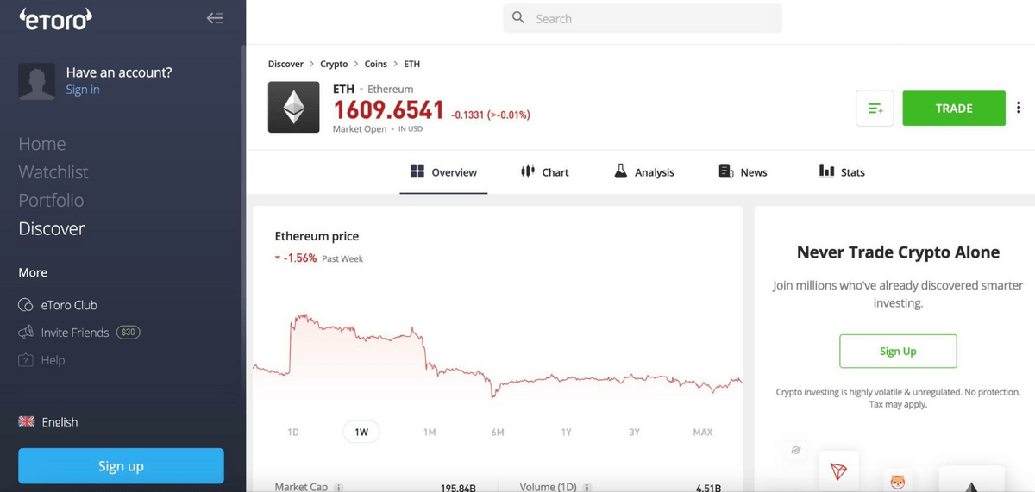The height and width of the screenshot is (492, 1035).
Task: Select the MAX chart range
Action: [703, 432]
